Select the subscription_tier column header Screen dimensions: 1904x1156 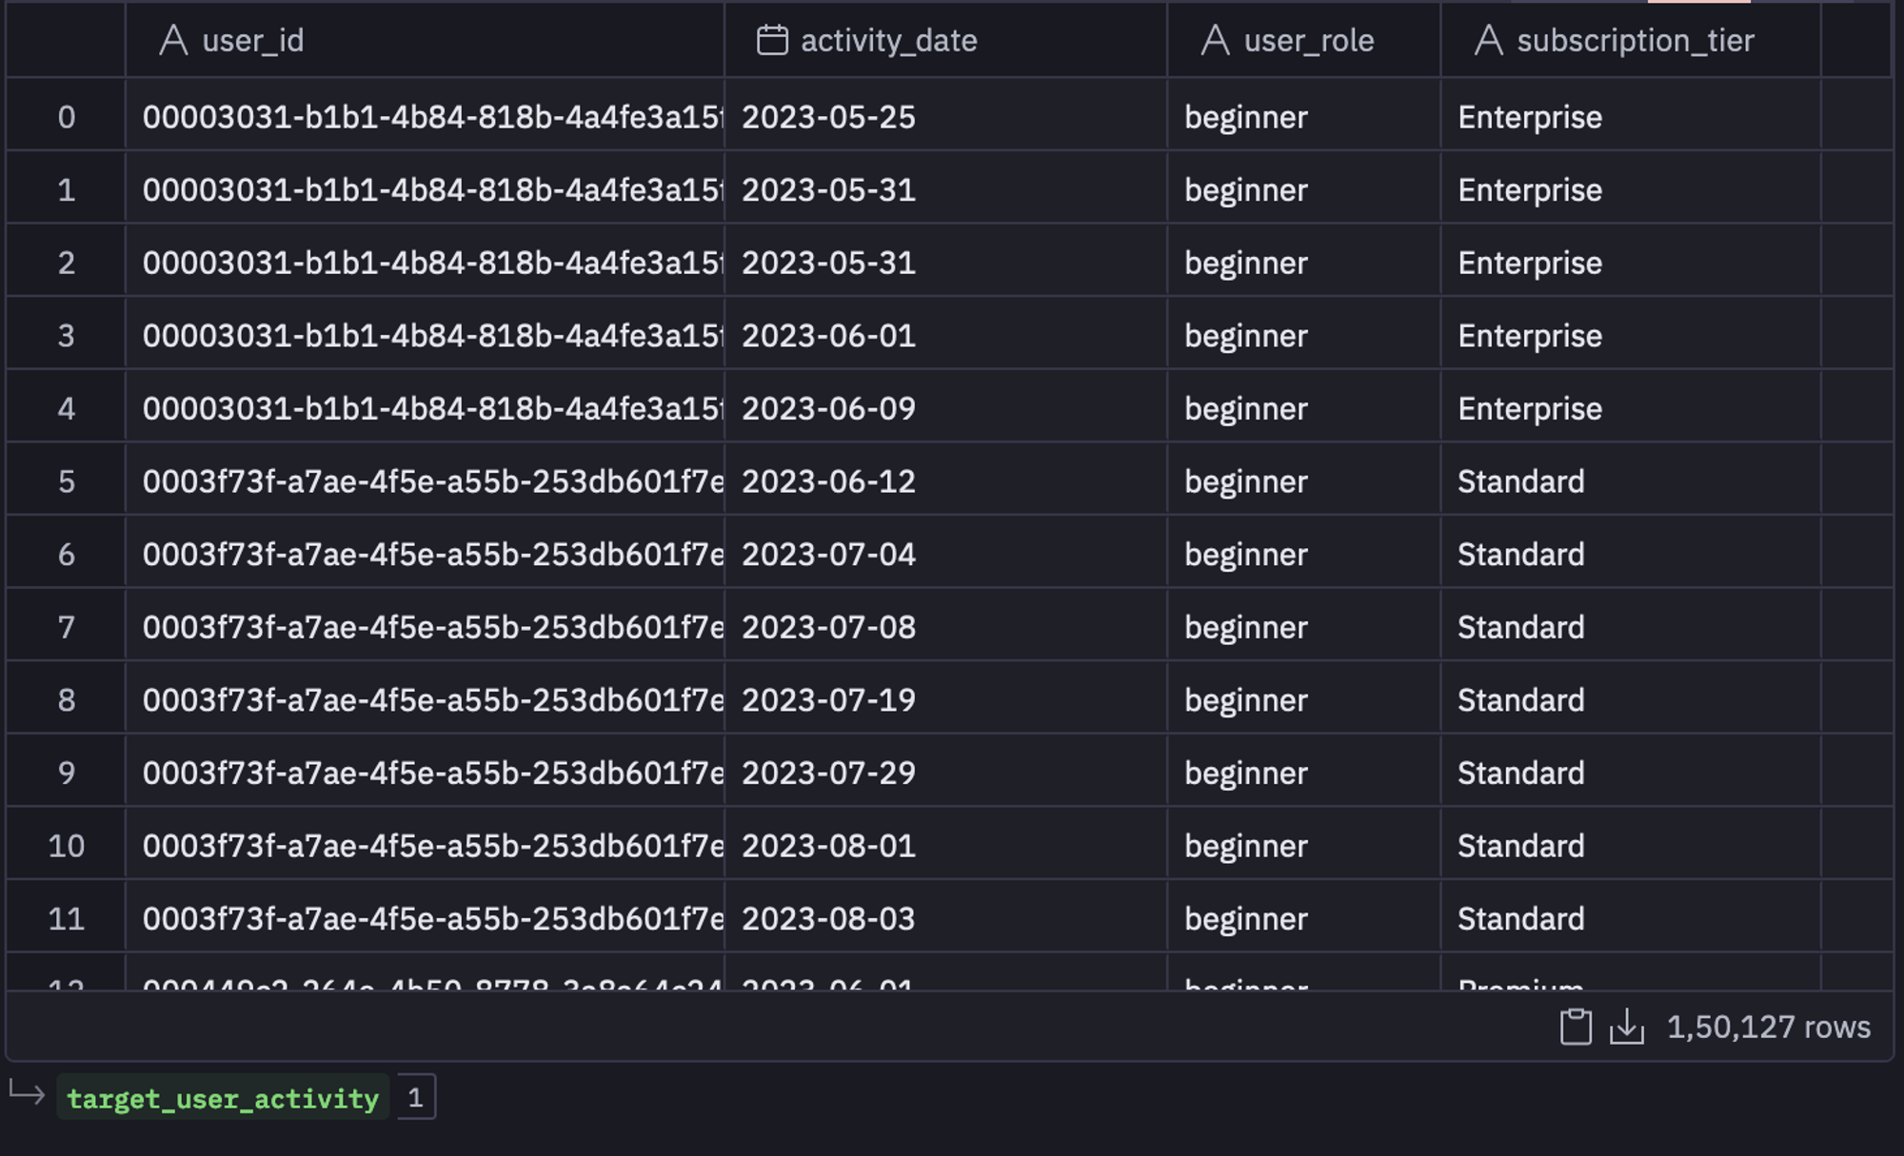(1631, 40)
